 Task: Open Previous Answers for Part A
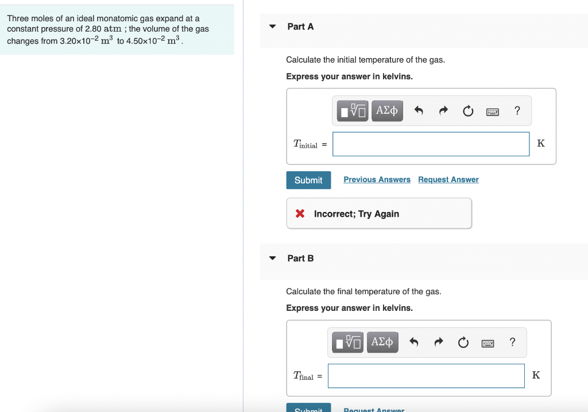377,179
